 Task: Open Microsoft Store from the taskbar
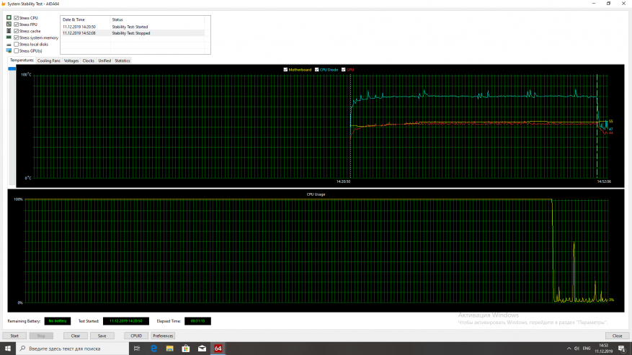click(186, 349)
